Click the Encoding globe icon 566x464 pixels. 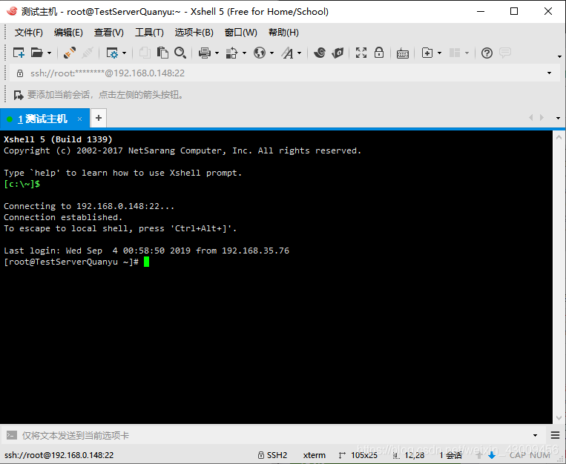260,53
